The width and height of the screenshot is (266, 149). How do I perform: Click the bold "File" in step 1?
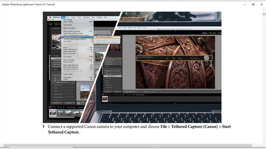[x=164, y=127]
